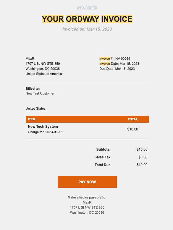The width and height of the screenshot is (173, 230).
Task: Click the Sales Tax amount $0.00
Action: [x=143, y=157]
